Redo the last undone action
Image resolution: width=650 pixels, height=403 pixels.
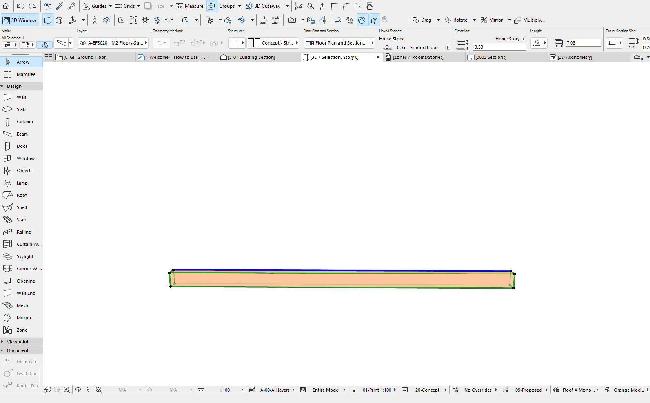click(x=33, y=6)
